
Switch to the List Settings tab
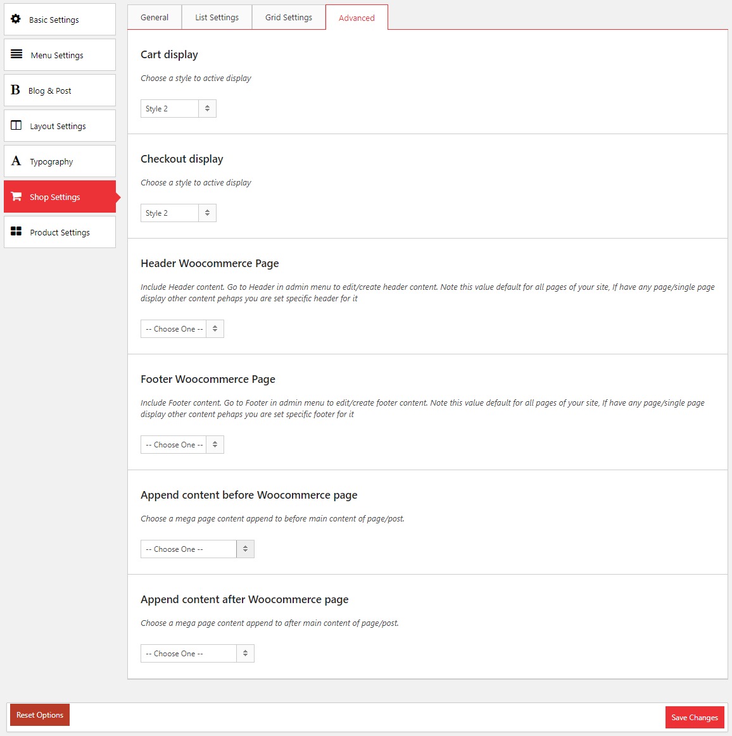217,17
